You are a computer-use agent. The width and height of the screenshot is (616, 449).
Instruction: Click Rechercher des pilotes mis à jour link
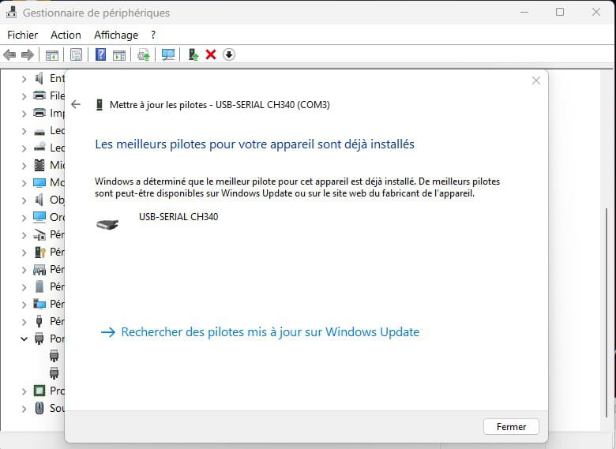point(261,332)
